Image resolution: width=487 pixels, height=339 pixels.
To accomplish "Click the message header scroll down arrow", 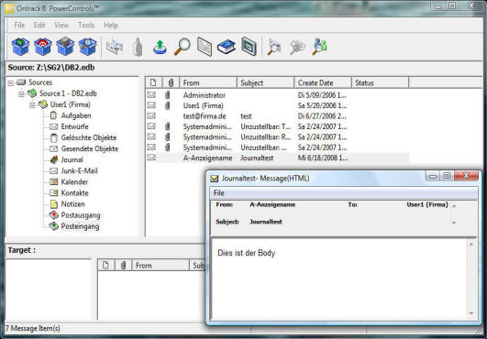I will (x=454, y=223).
